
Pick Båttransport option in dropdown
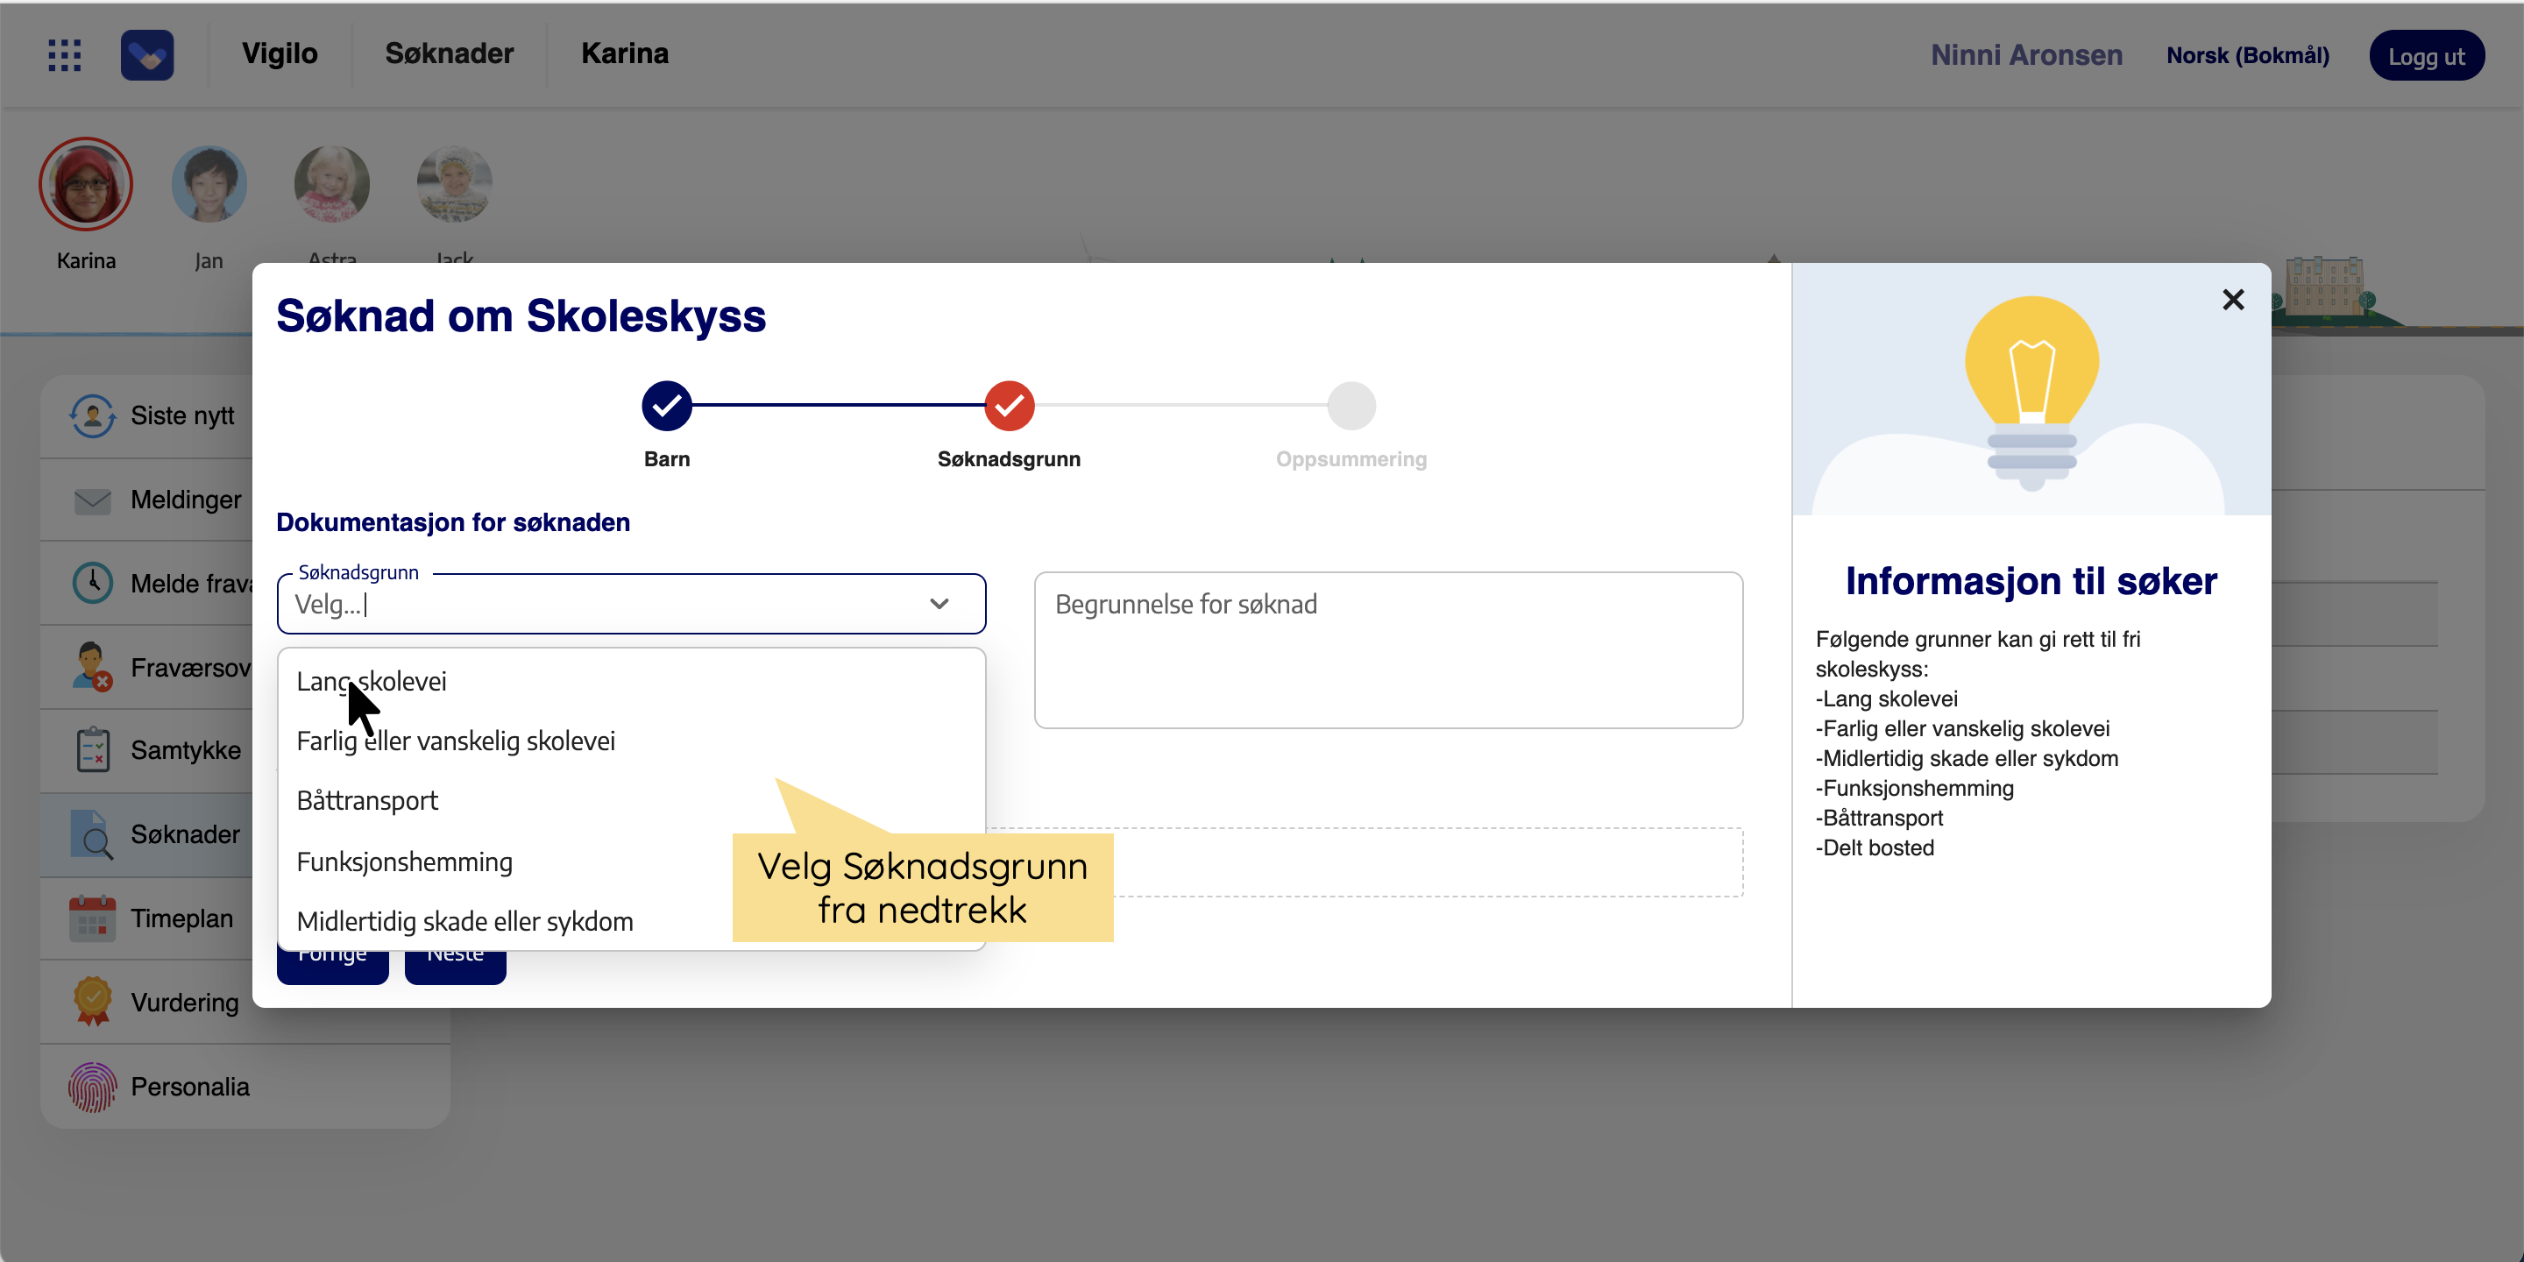click(367, 800)
